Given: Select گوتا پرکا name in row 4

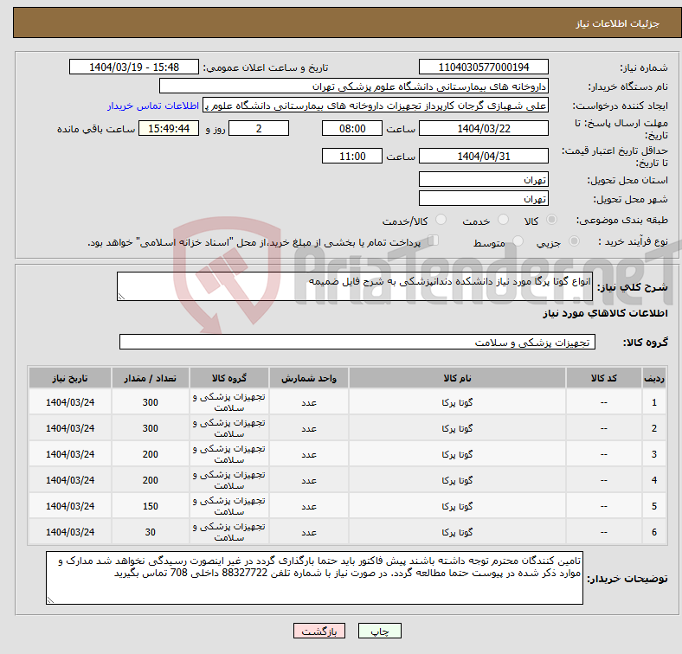Looking at the screenshot, I should (x=457, y=480).
